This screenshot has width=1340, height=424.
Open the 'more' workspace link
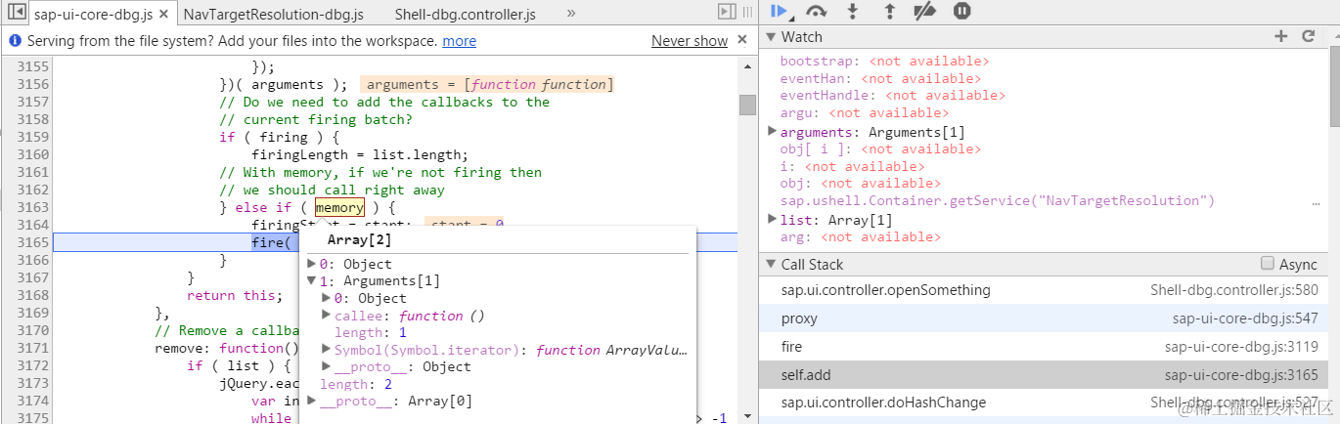pyautogui.click(x=459, y=41)
